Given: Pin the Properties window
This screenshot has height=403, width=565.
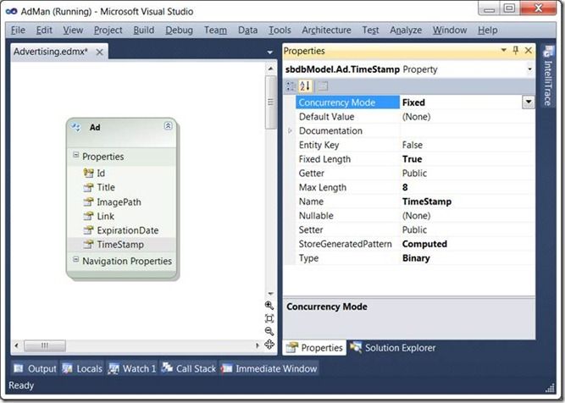Looking at the screenshot, I should pos(515,50).
